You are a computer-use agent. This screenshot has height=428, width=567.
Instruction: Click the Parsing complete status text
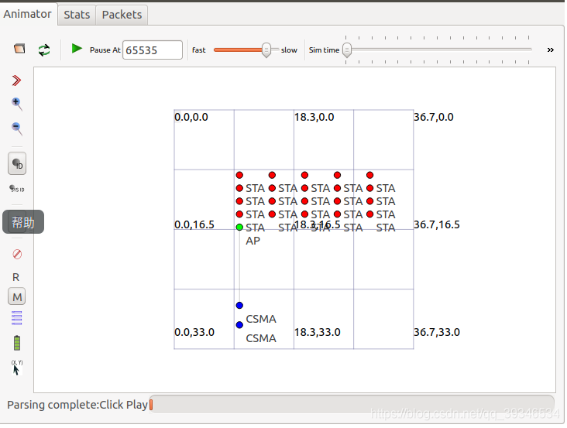[77, 405]
